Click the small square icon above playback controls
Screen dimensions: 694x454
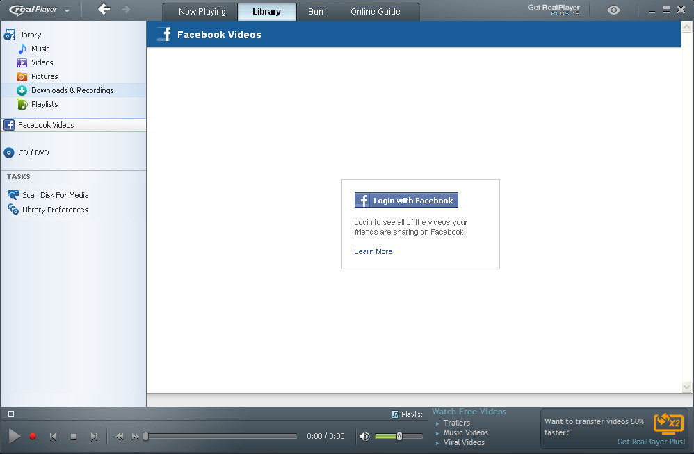pos(11,414)
